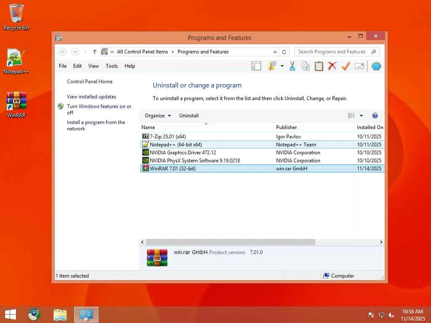Click Notepad++ desktop shortcut
This screenshot has height=323, width=431.
[16, 61]
